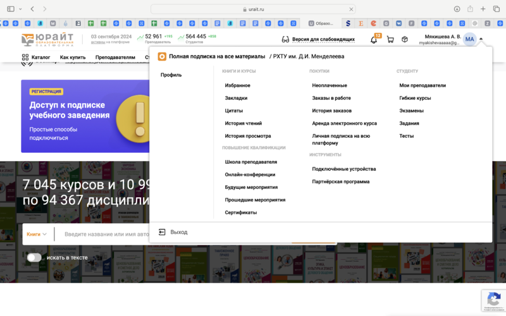Open Будущие мероприятия
Image resolution: width=506 pixels, height=316 pixels.
pyautogui.click(x=251, y=187)
